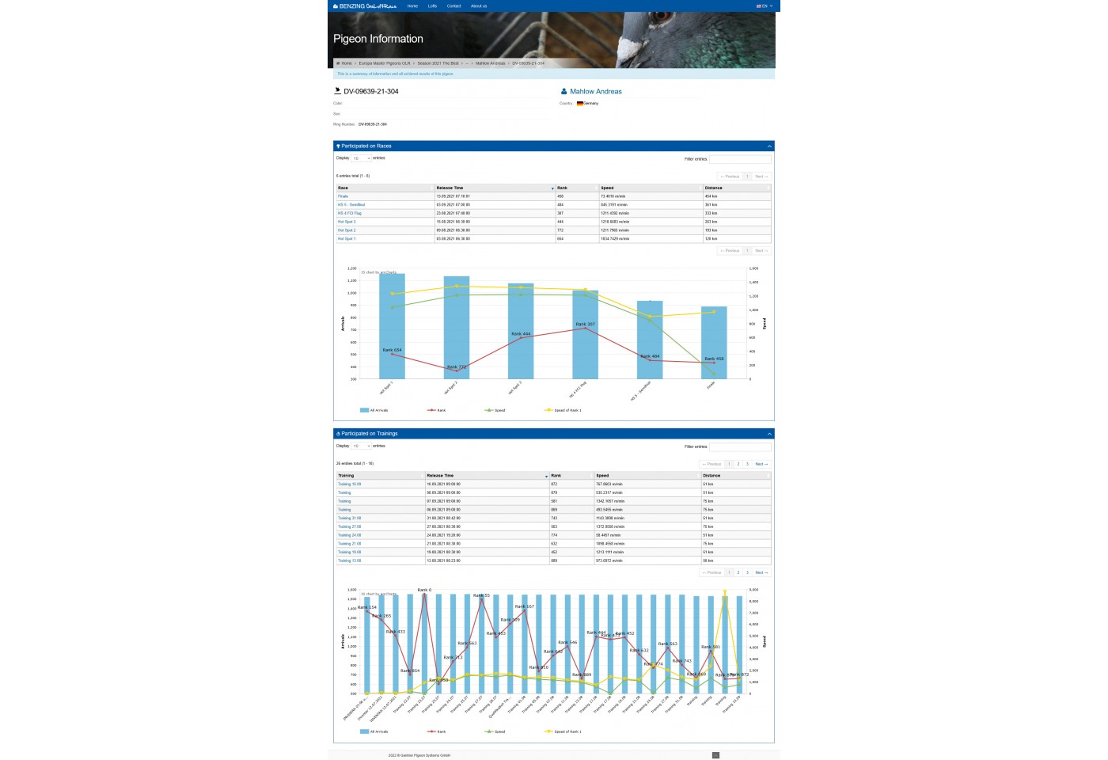Click the Finale bar in the races chart
The width and height of the screenshot is (1108, 760).
click(x=714, y=343)
